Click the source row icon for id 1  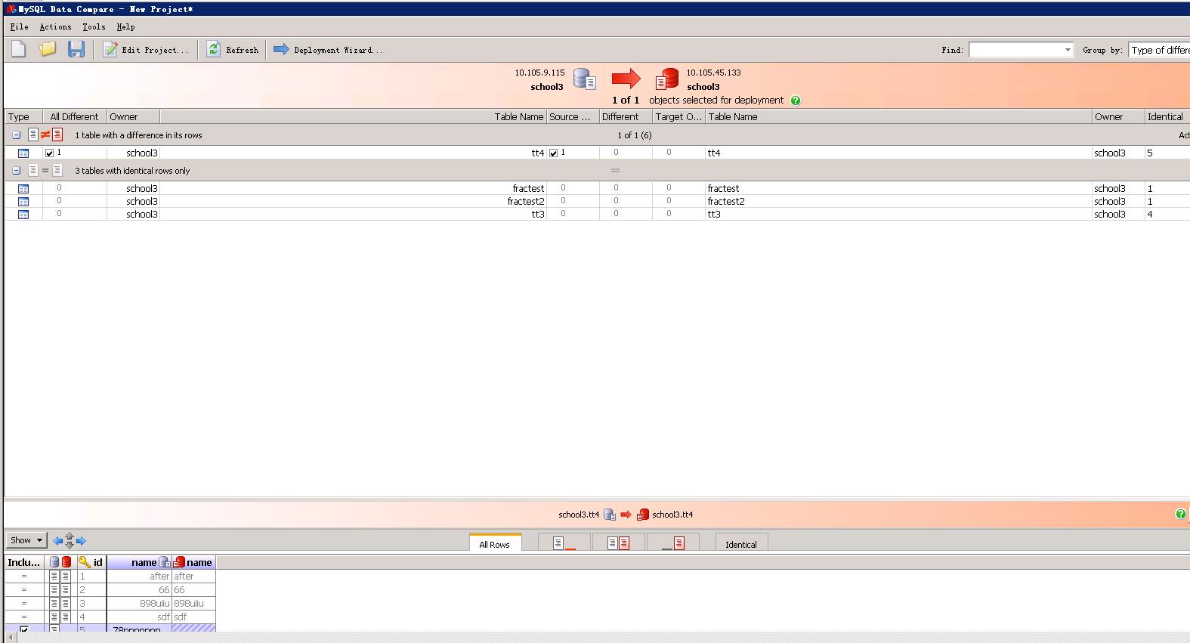[54, 577]
